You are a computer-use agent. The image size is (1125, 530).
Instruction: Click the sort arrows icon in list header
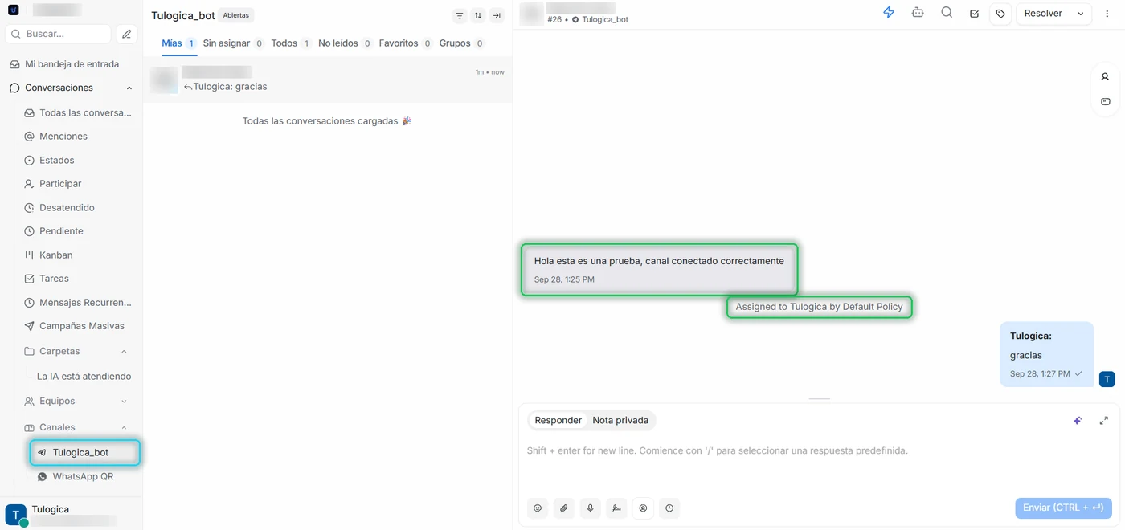(478, 16)
